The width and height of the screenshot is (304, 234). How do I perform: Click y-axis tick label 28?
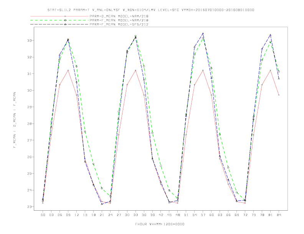click(x=30, y=123)
